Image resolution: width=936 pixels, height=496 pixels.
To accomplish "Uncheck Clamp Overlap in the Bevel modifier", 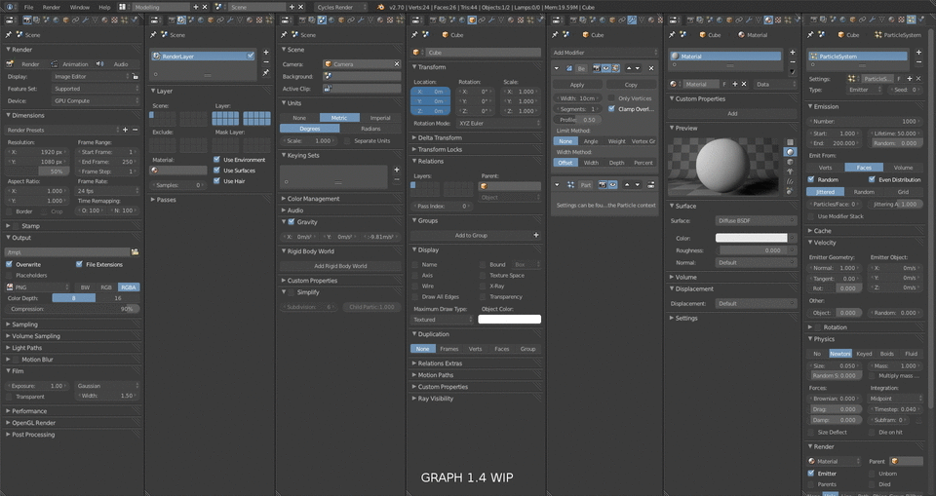I will coord(611,108).
